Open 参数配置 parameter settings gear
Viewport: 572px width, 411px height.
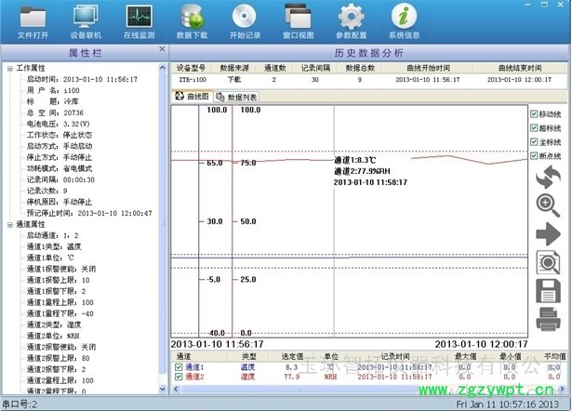click(350, 19)
